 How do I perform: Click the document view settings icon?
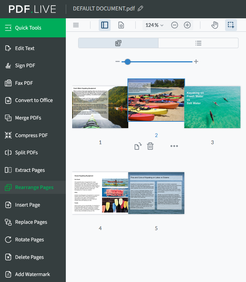(121, 25)
